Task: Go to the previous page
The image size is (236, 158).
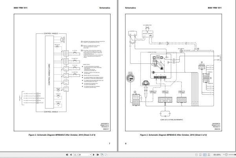Action: (71, 154)
